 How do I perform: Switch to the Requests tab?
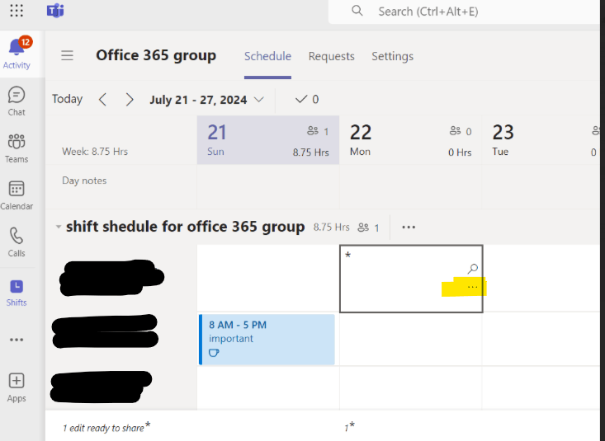(332, 56)
